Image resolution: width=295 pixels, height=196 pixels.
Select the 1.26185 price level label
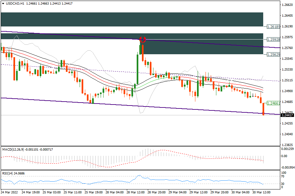[273, 27]
